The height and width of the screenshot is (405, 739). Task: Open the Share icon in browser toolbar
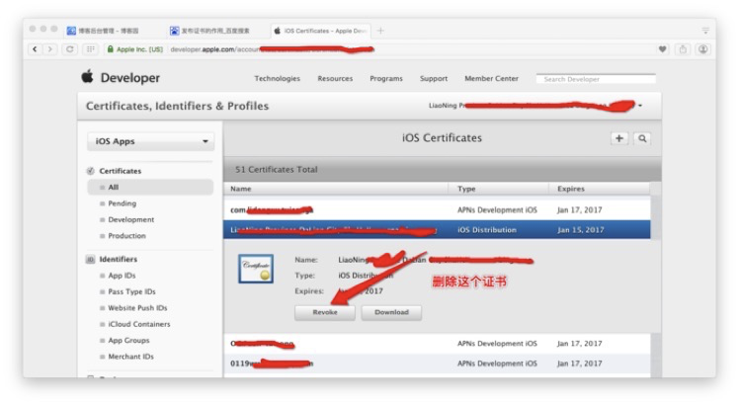(683, 49)
